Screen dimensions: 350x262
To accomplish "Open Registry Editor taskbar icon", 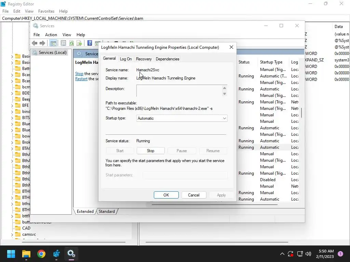I will (x=56, y=254).
